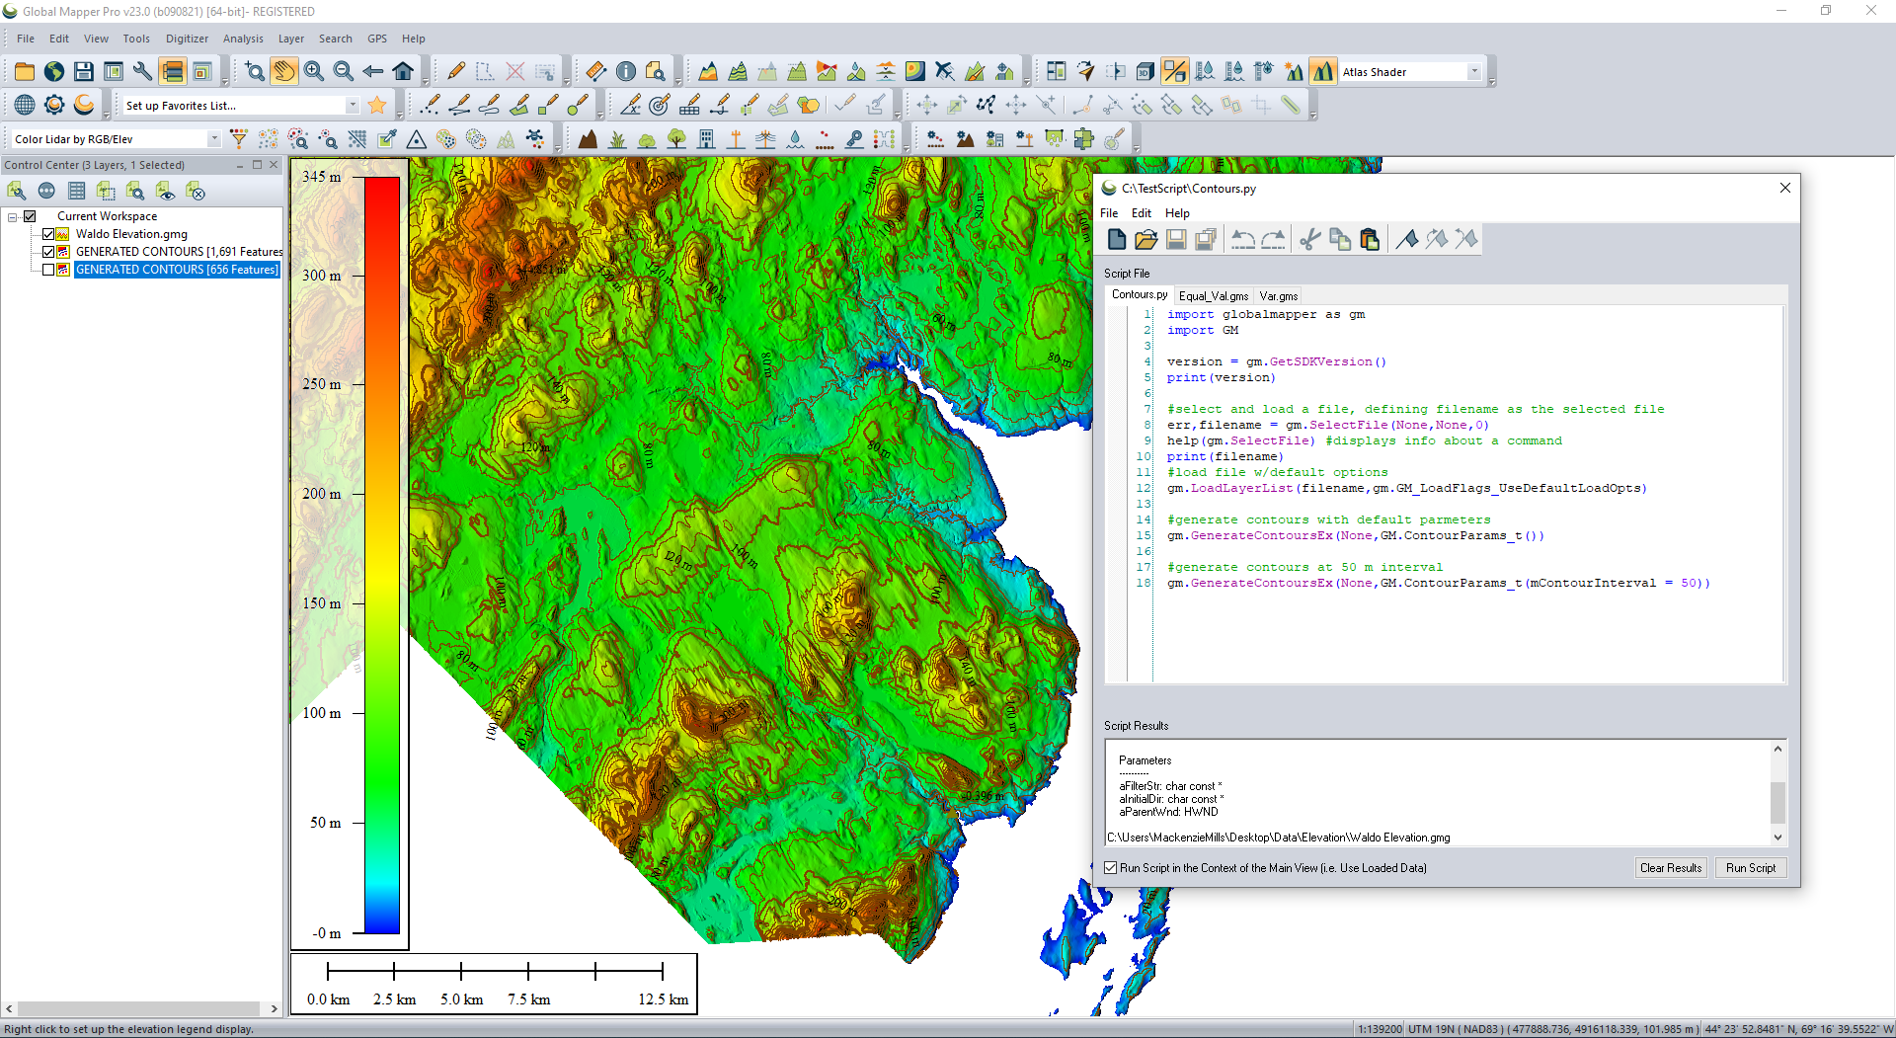Click the elevation legend color ramp
This screenshot has height=1038, width=1896.
click(x=382, y=555)
